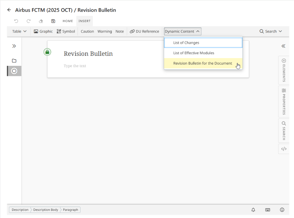Open the SEARCH side panel
Screen dimensions: 294x218
tap(284, 131)
